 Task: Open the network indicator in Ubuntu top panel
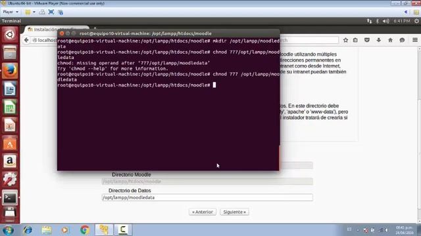[x=370, y=21]
